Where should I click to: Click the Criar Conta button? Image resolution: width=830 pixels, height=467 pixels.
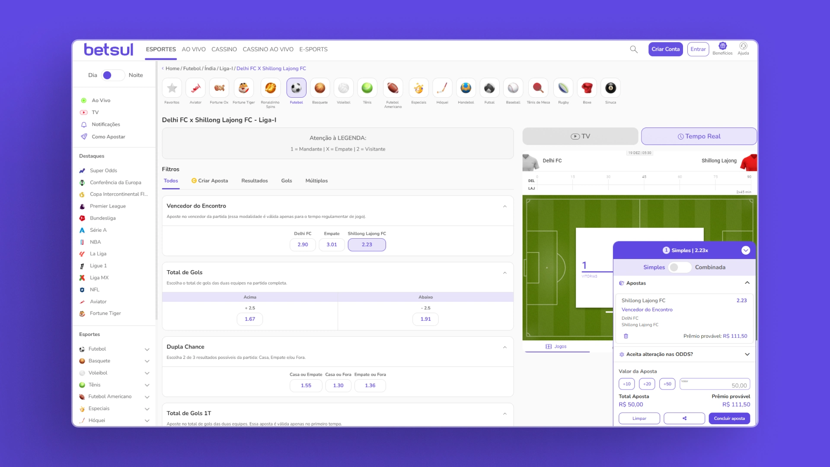[666, 49]
